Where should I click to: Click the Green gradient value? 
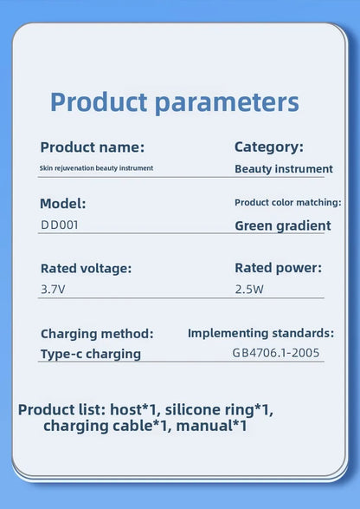click(283, 226)
